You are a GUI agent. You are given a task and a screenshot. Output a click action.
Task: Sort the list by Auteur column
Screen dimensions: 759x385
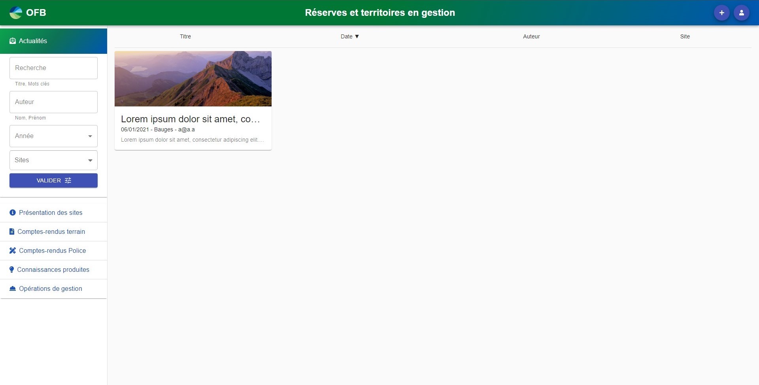click(531, 36)
